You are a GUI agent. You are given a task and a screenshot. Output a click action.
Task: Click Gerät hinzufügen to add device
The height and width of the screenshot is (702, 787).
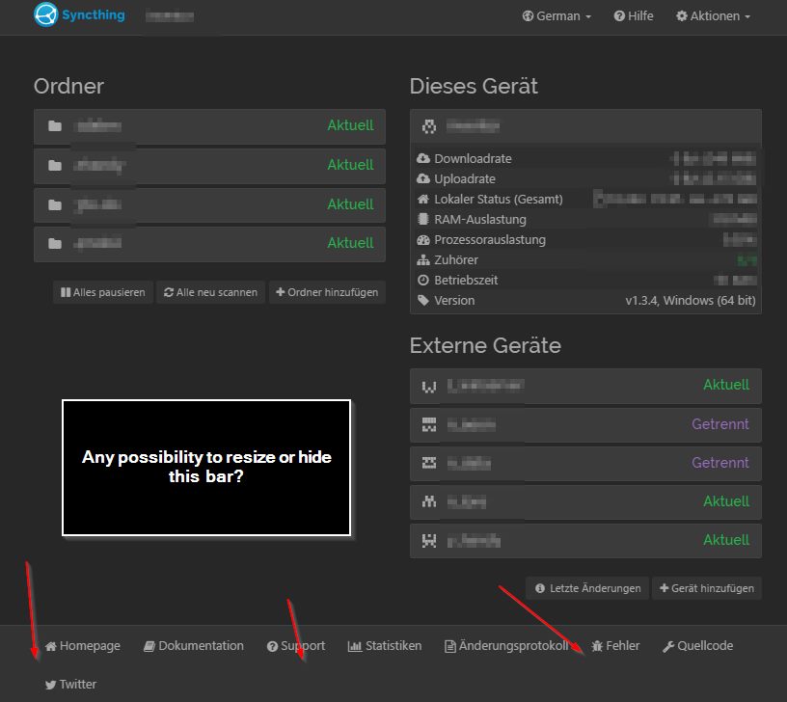click(x=707, y=588)
